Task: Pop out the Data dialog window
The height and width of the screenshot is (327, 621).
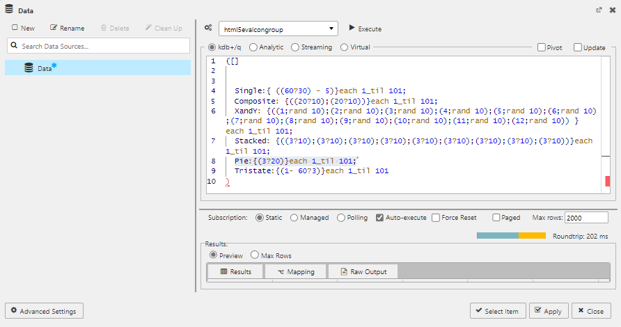Action: [599, 10]
